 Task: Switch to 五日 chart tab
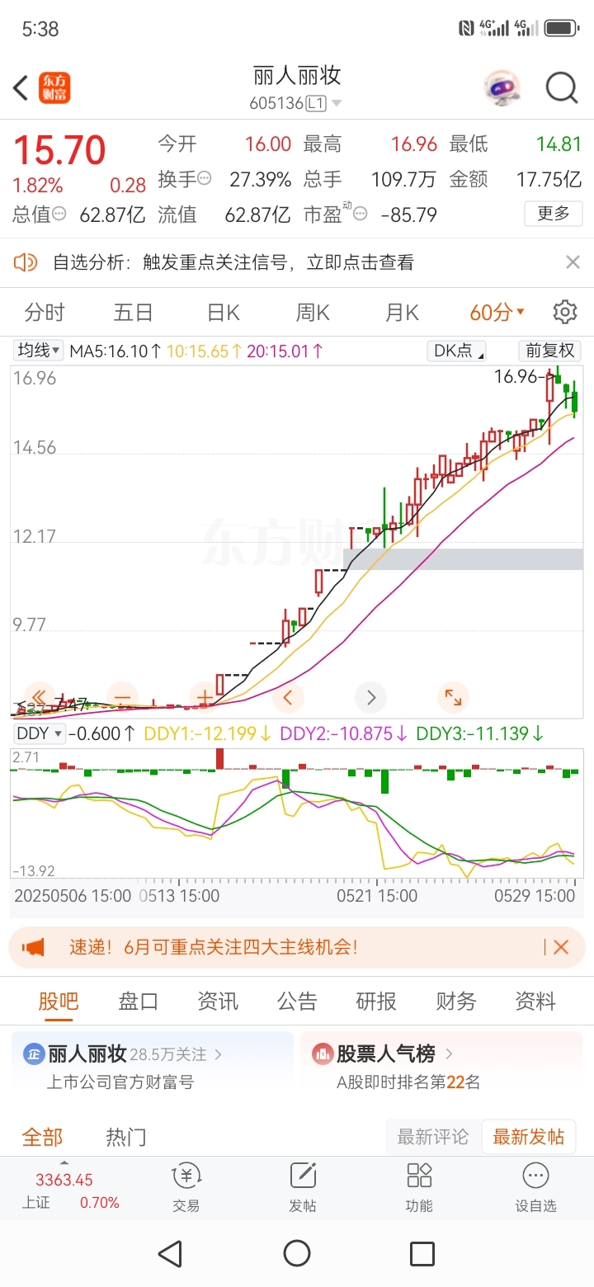point(134,313)
